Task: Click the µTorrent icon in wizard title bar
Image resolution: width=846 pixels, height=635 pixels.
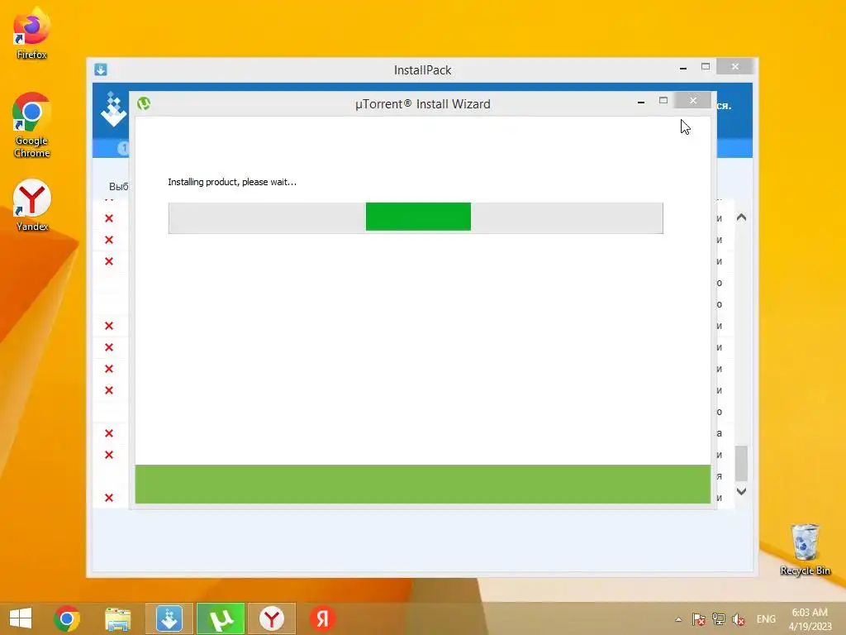Action: pyautogui.click(x=144, y=103)
